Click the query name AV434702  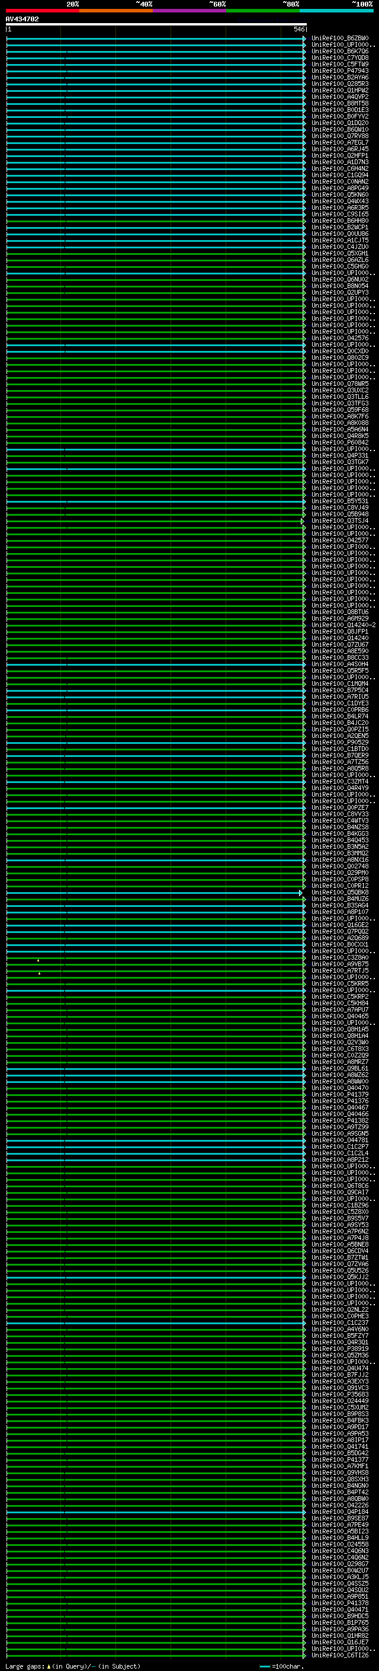tap(22, 19)
